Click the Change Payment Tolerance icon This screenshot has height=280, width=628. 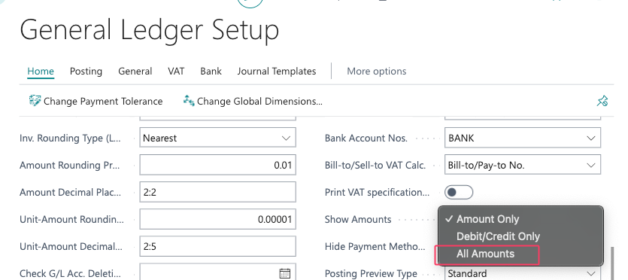(x=35, y=101)
